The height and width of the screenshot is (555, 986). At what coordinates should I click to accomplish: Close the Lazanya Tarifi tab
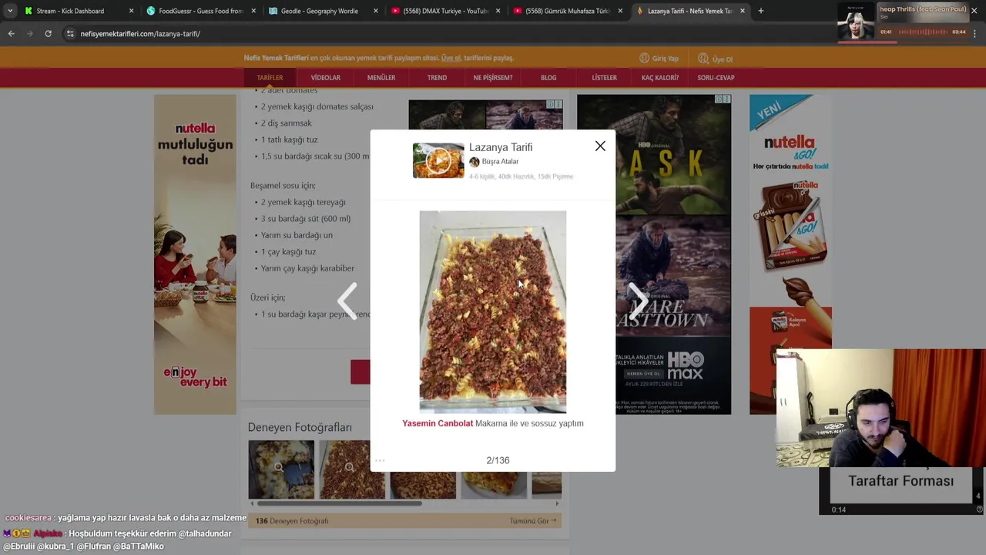coord(743,11)
